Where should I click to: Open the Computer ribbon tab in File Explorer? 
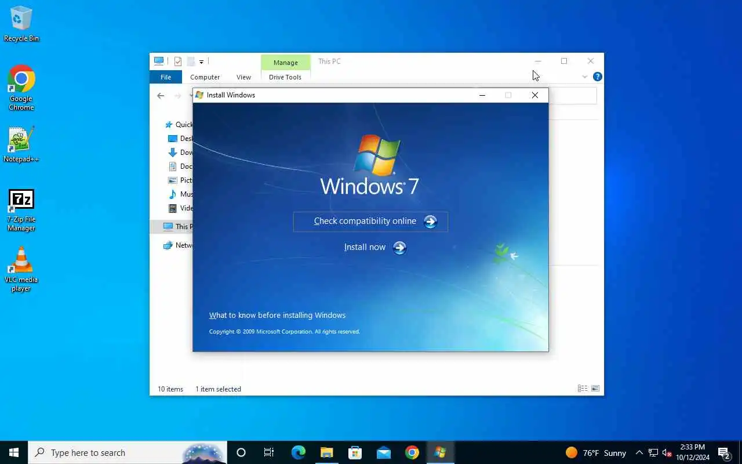click(x=205, y=77)
